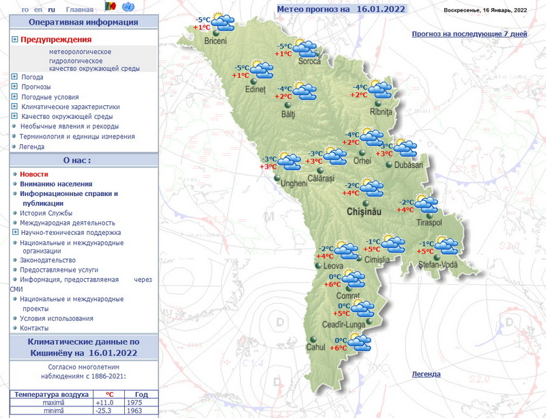Click the Ungheni weather cloud icon
Viewport: 546px width, 418px height.
pos(289,162)
